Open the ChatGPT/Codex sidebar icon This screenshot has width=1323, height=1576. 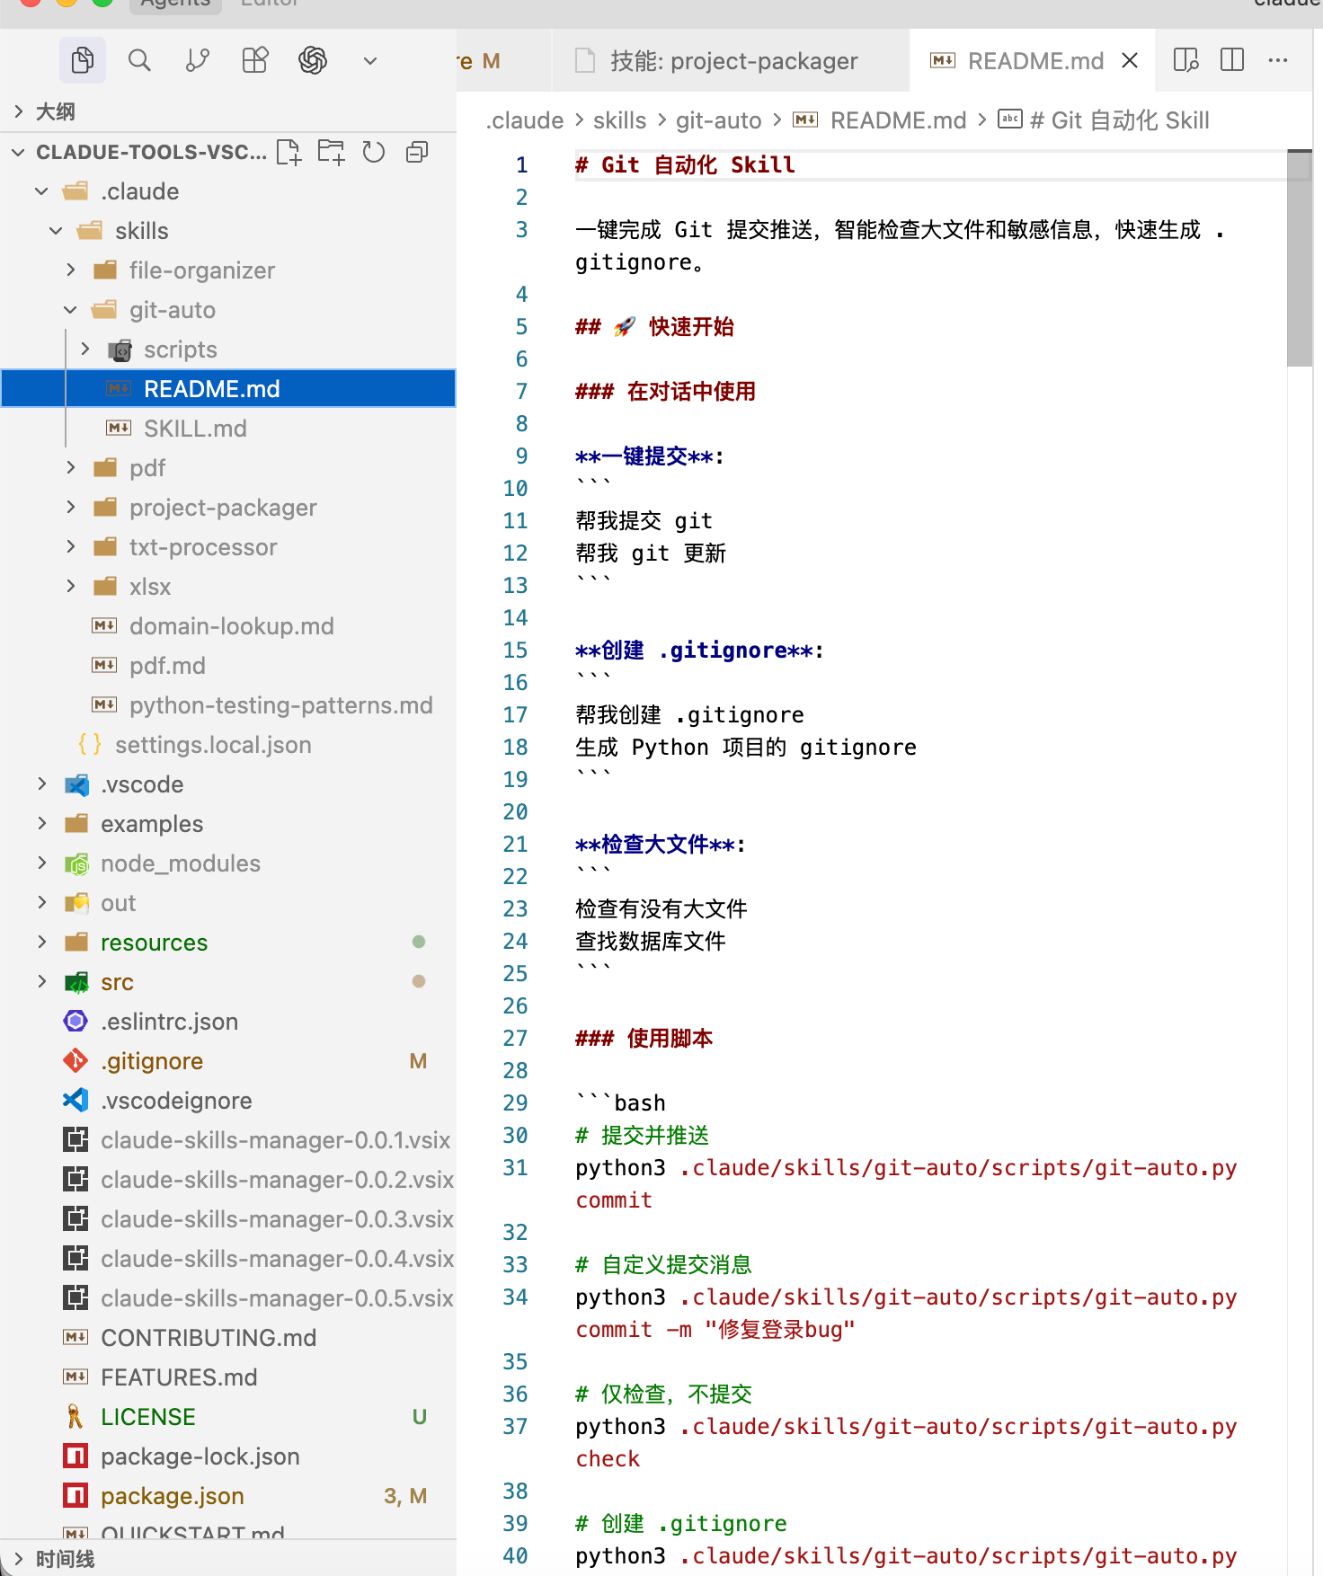pyautogui.click(x=313, y=60)
